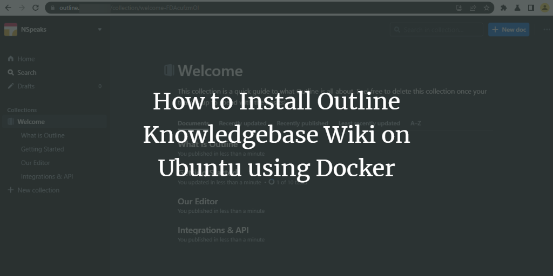Image resolution: width=553 pixels, height=276 pixels.
Task: Click the Home icon in the sidebar
Action: (x=11, y=59)
